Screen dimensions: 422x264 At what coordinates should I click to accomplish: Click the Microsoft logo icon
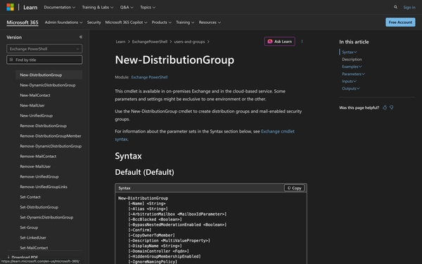11,7
